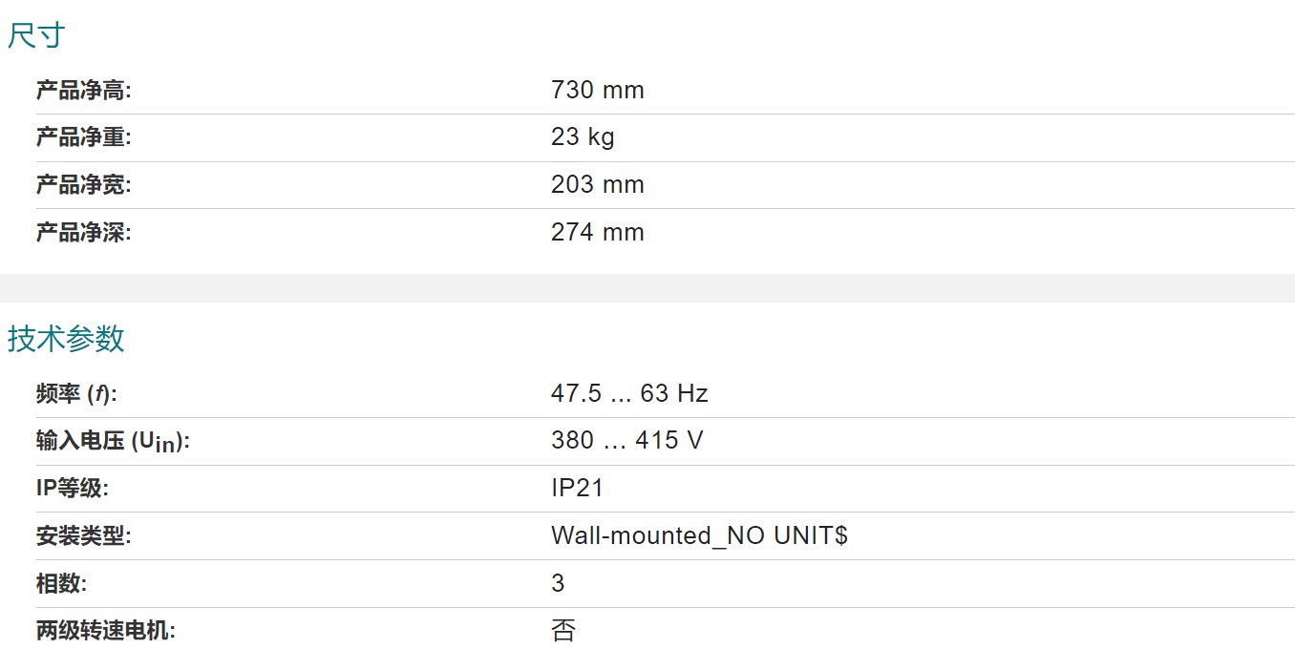
Task: Select the 频率 (f) label
Action: tap(76, 394)
